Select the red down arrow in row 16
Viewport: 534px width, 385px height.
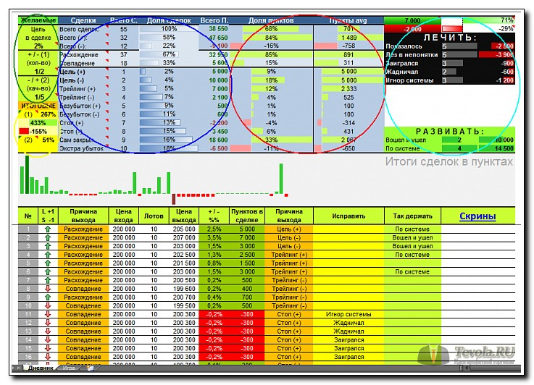point(47,357)
